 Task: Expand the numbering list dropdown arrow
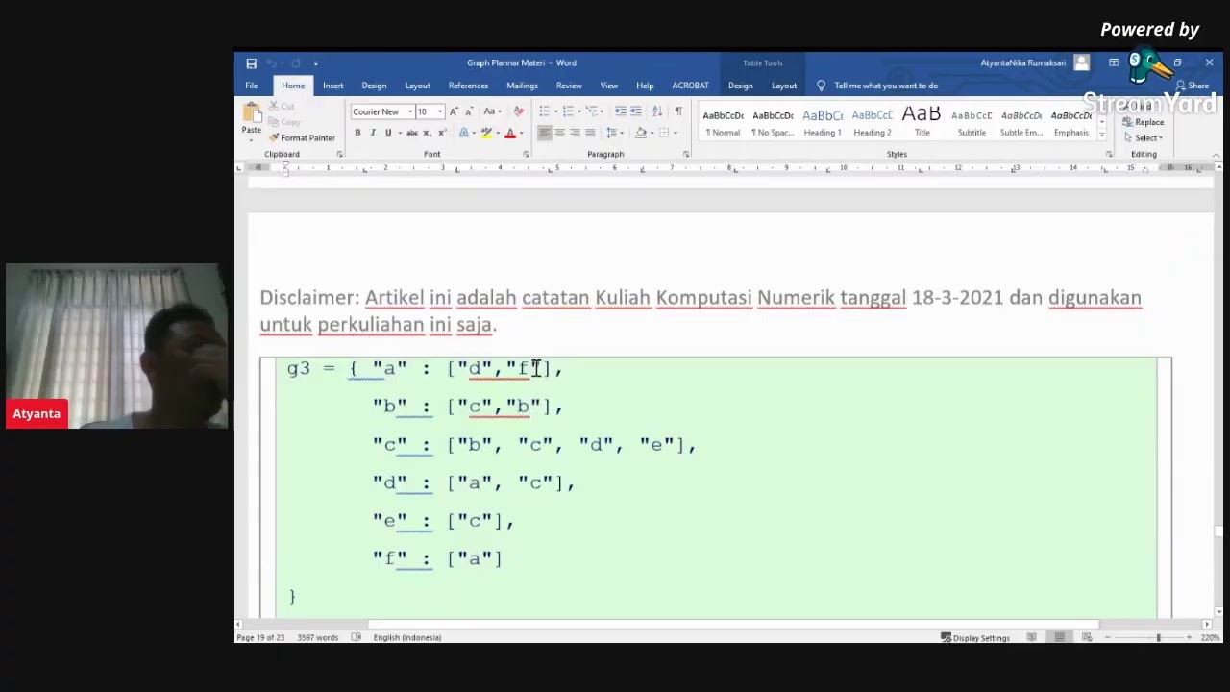578,111
